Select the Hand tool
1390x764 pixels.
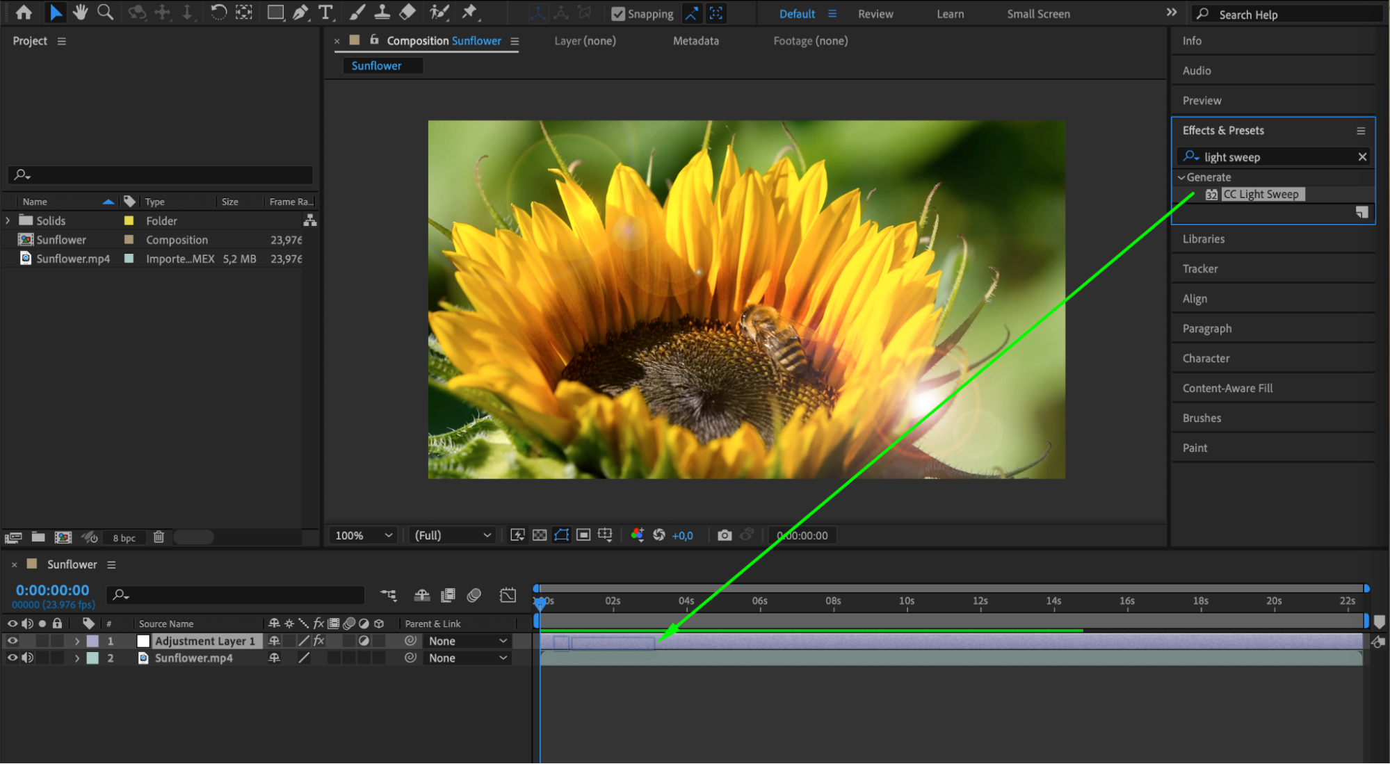pyautogui.click(x=81, y=12)
